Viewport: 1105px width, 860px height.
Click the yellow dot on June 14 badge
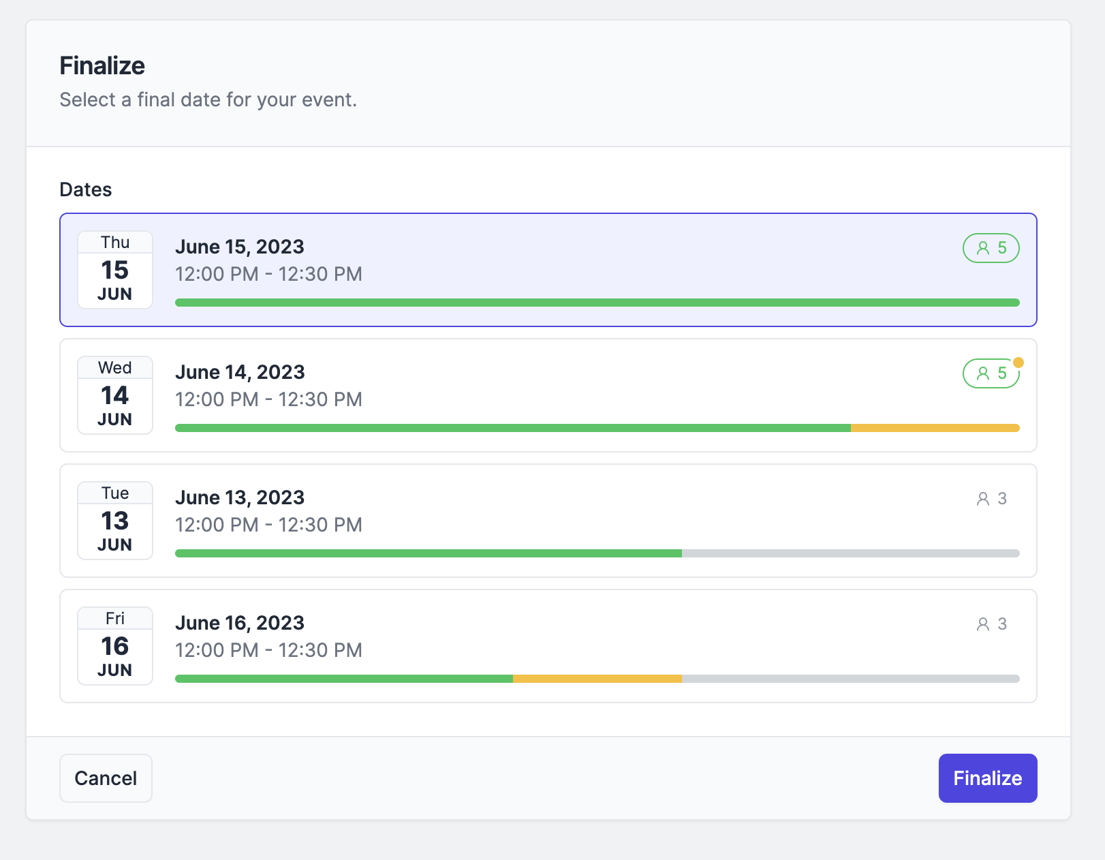click(1018, 363)
